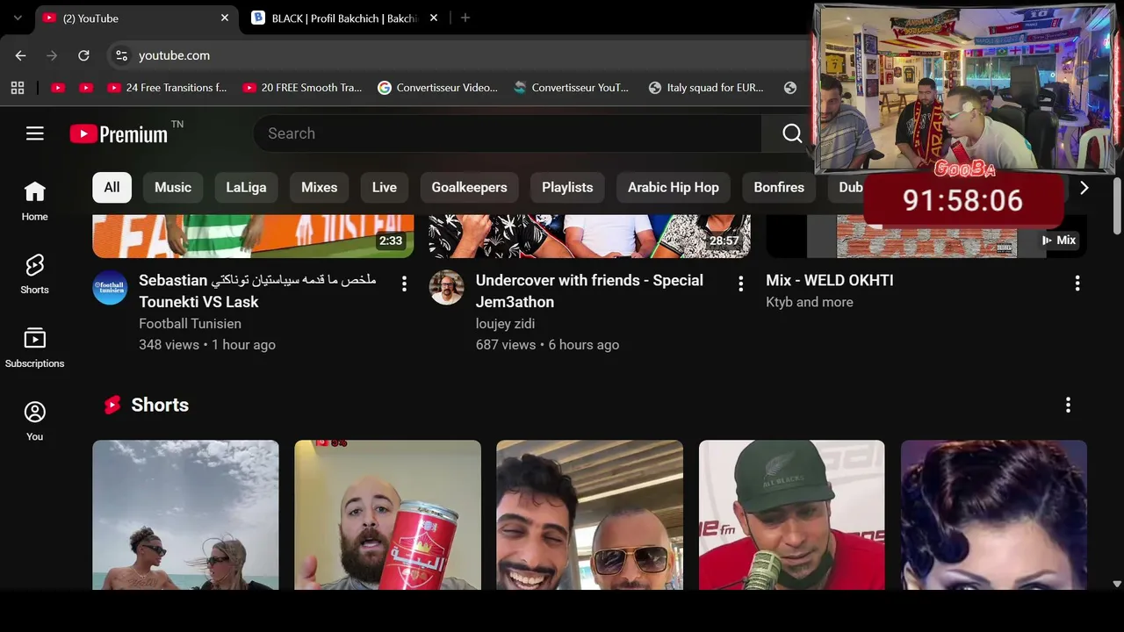
Task: Go to Home in the sidebar
Action: point(35,201)
